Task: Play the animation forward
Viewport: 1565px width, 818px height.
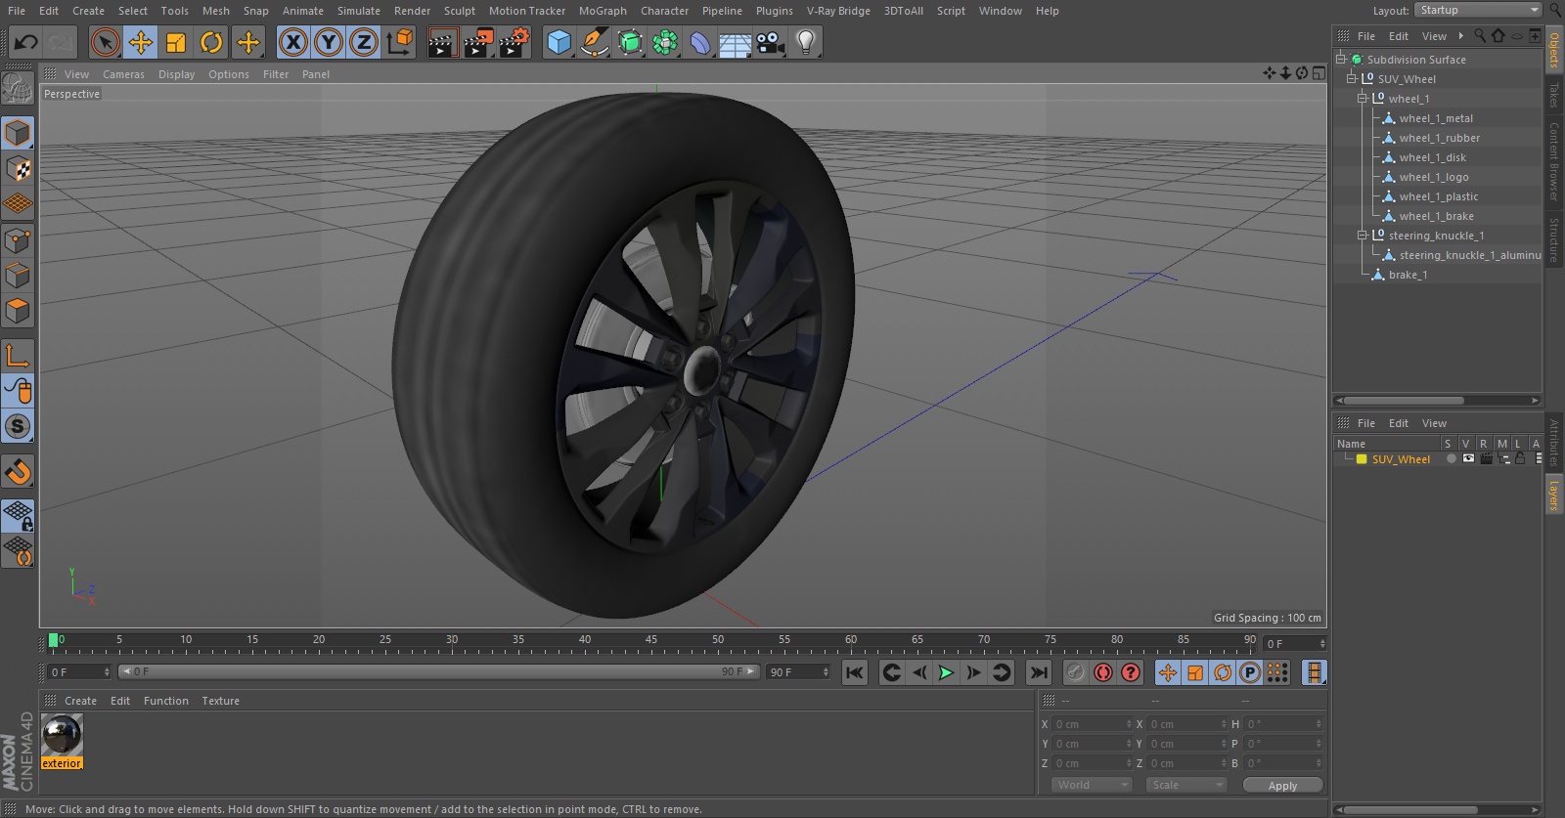Action: click(946, 672)
